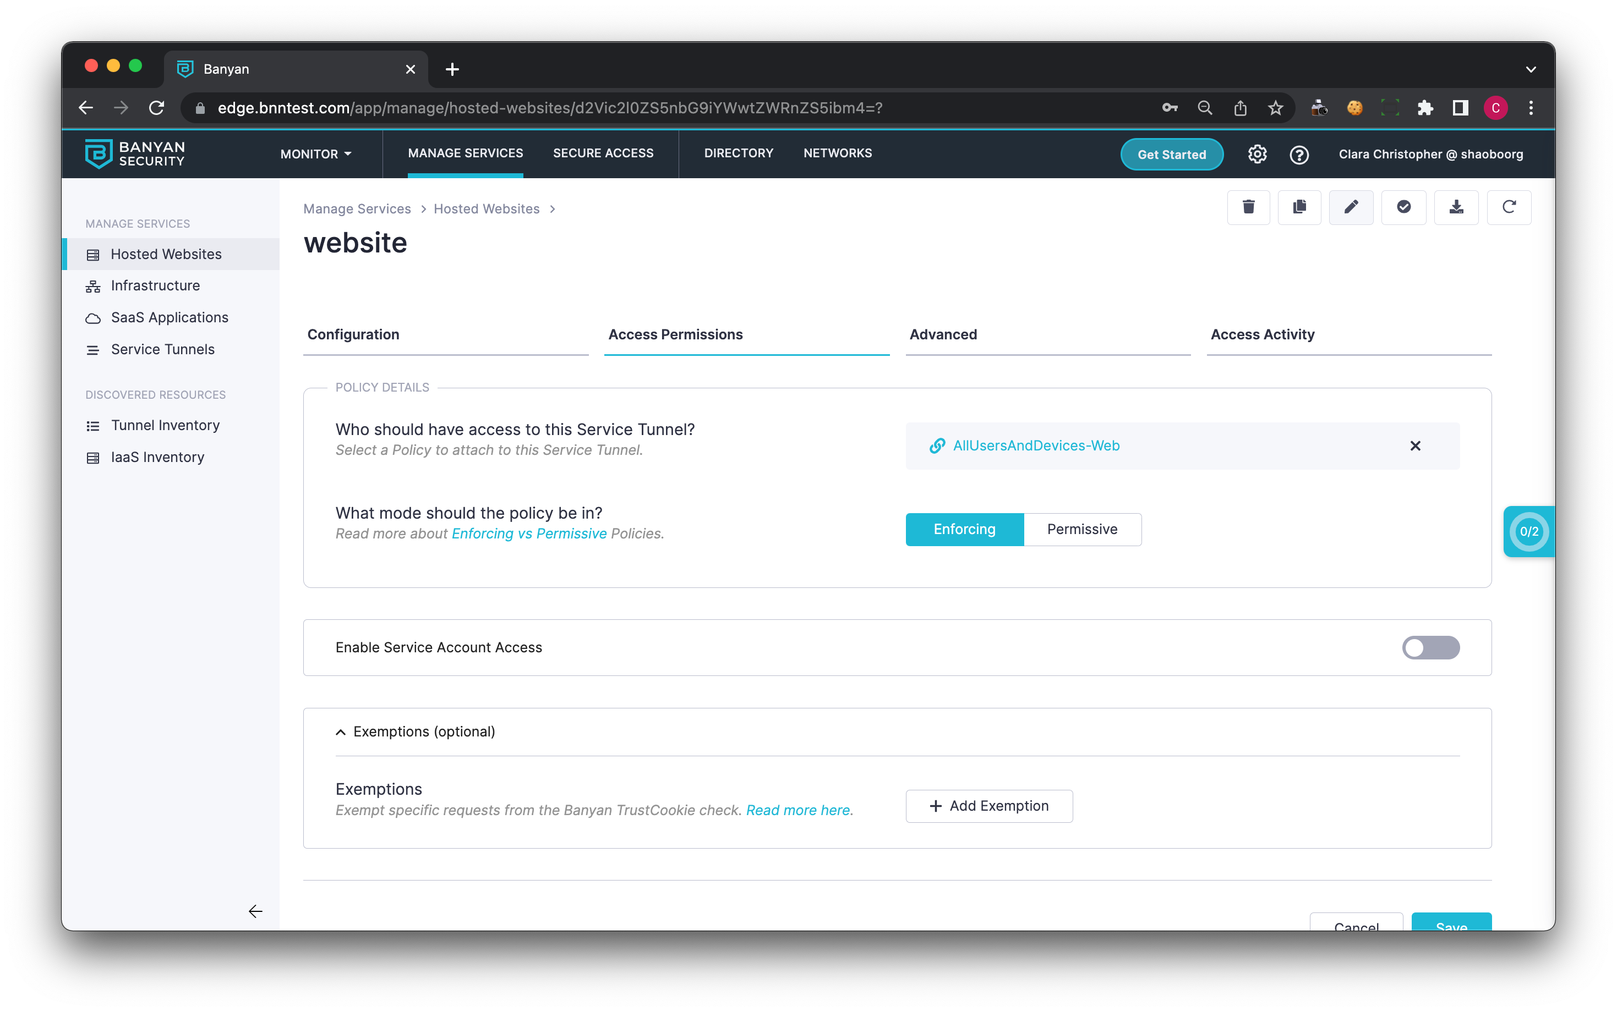Collapse the Exemptions (optional) section
Image resolution: width=1617 pixels, height=1012 pixels.
coord(341,732)
